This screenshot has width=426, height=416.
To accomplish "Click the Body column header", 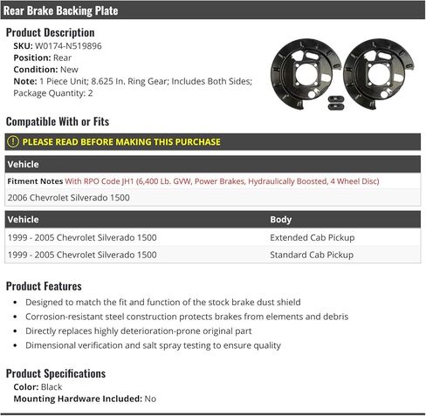I will 280,220.
